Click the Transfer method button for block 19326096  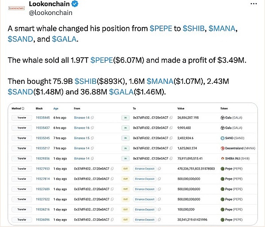pos(22,219)
